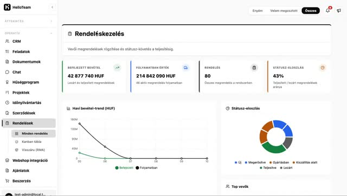
Task: Open Feladatok from the sidebar
Action: click(x=29, y=51)
